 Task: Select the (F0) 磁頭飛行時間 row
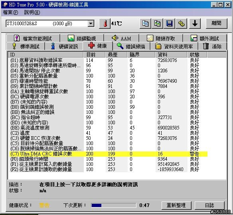tap(109, 159)
